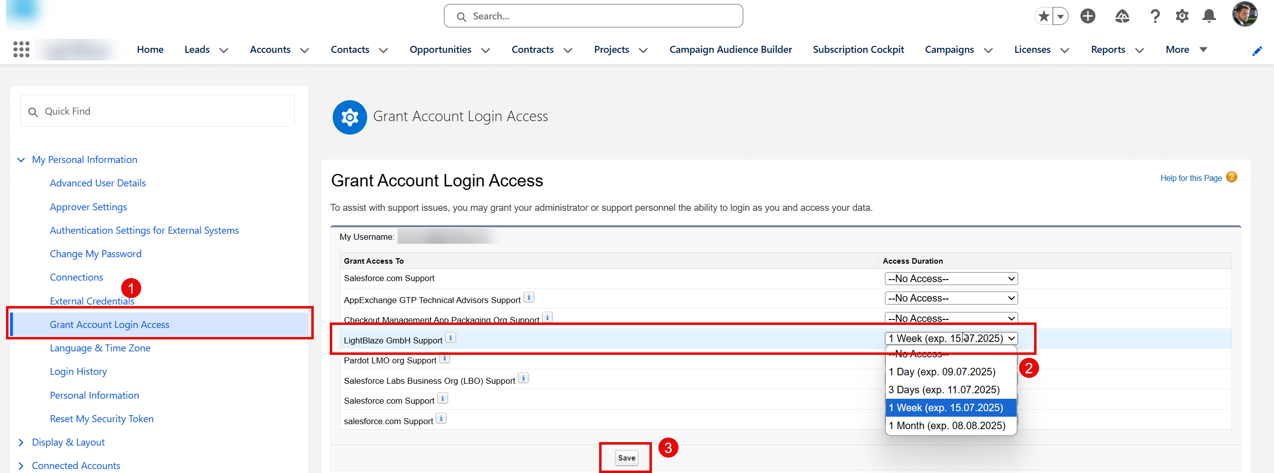Open AppExchange GTP Technical Advisors duration dropdown

[951, 298]
